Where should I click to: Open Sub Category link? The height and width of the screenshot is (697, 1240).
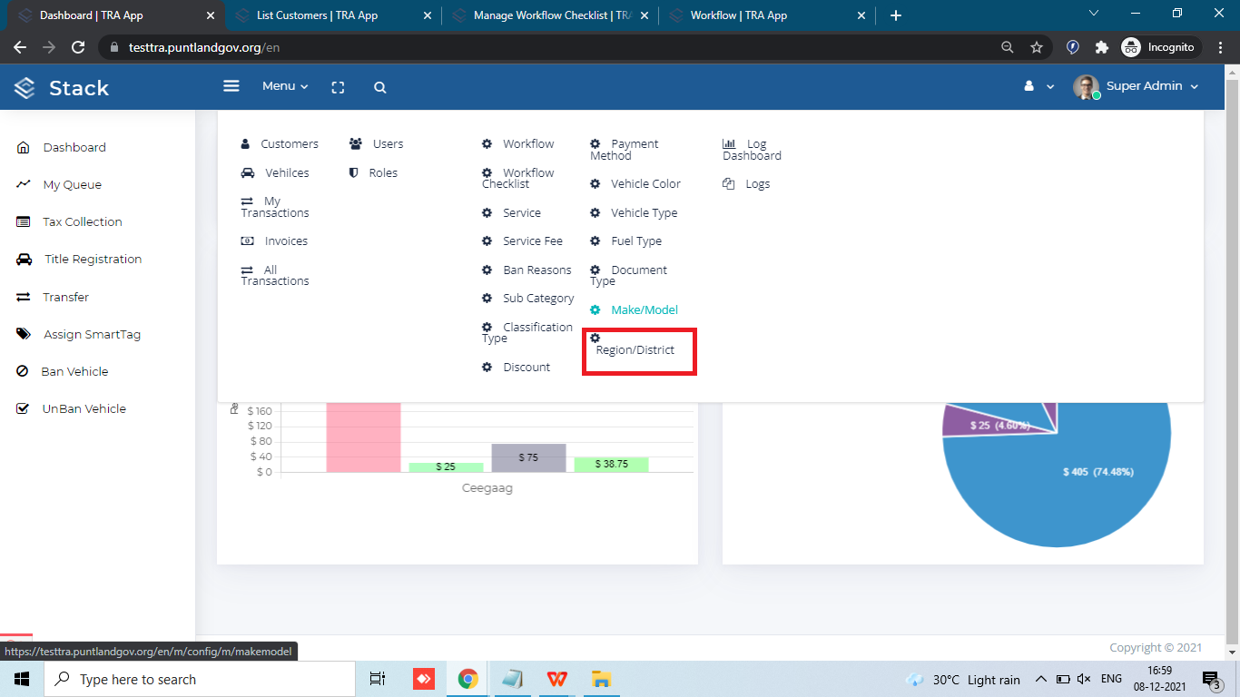527,298
